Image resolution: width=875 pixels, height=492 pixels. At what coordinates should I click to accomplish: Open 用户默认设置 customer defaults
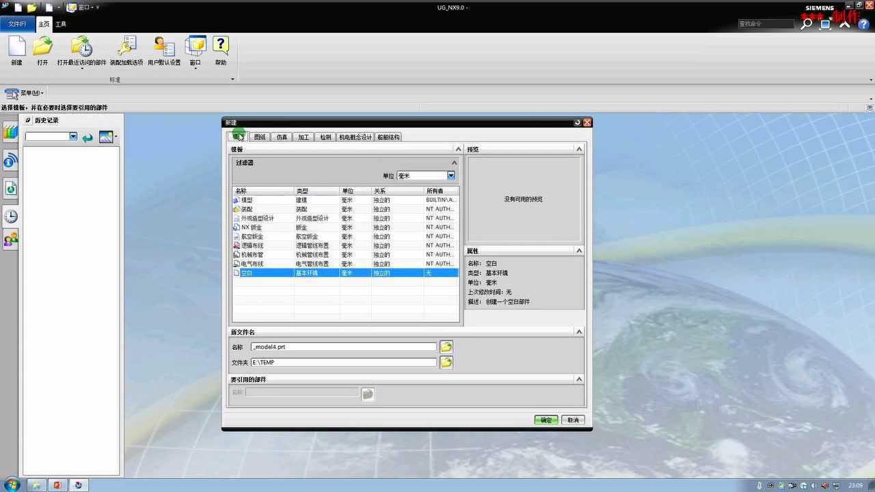(164, 48)
